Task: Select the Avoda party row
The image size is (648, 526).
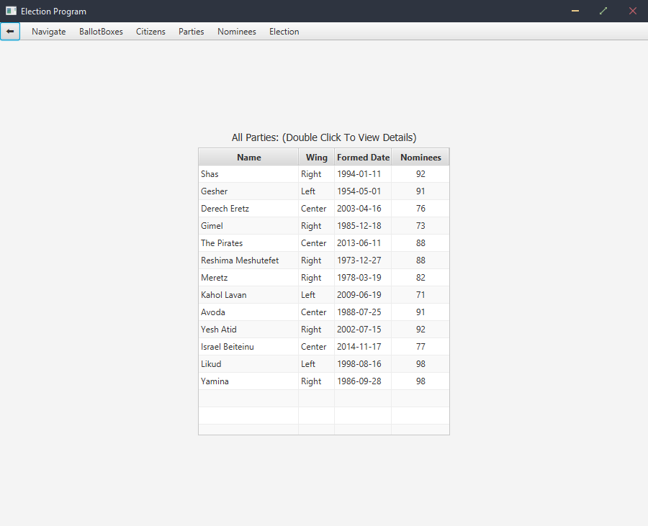Action: 324,312
